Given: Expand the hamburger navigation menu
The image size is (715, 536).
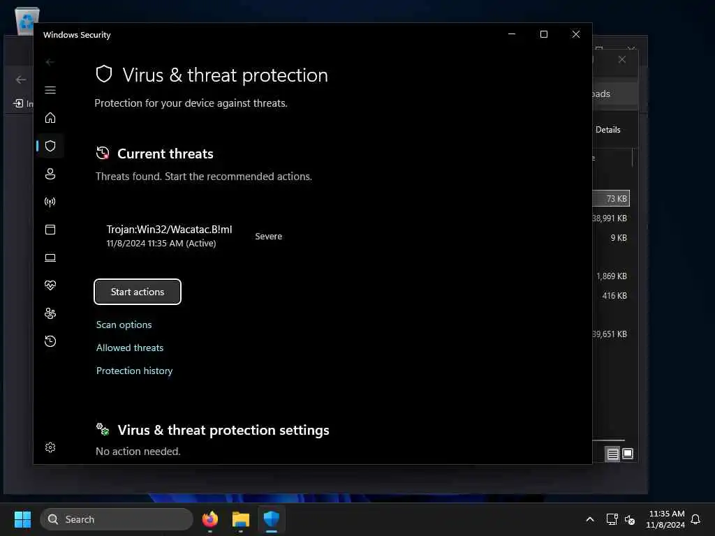Looking at the screenshot, I should (x=50, y=90).
